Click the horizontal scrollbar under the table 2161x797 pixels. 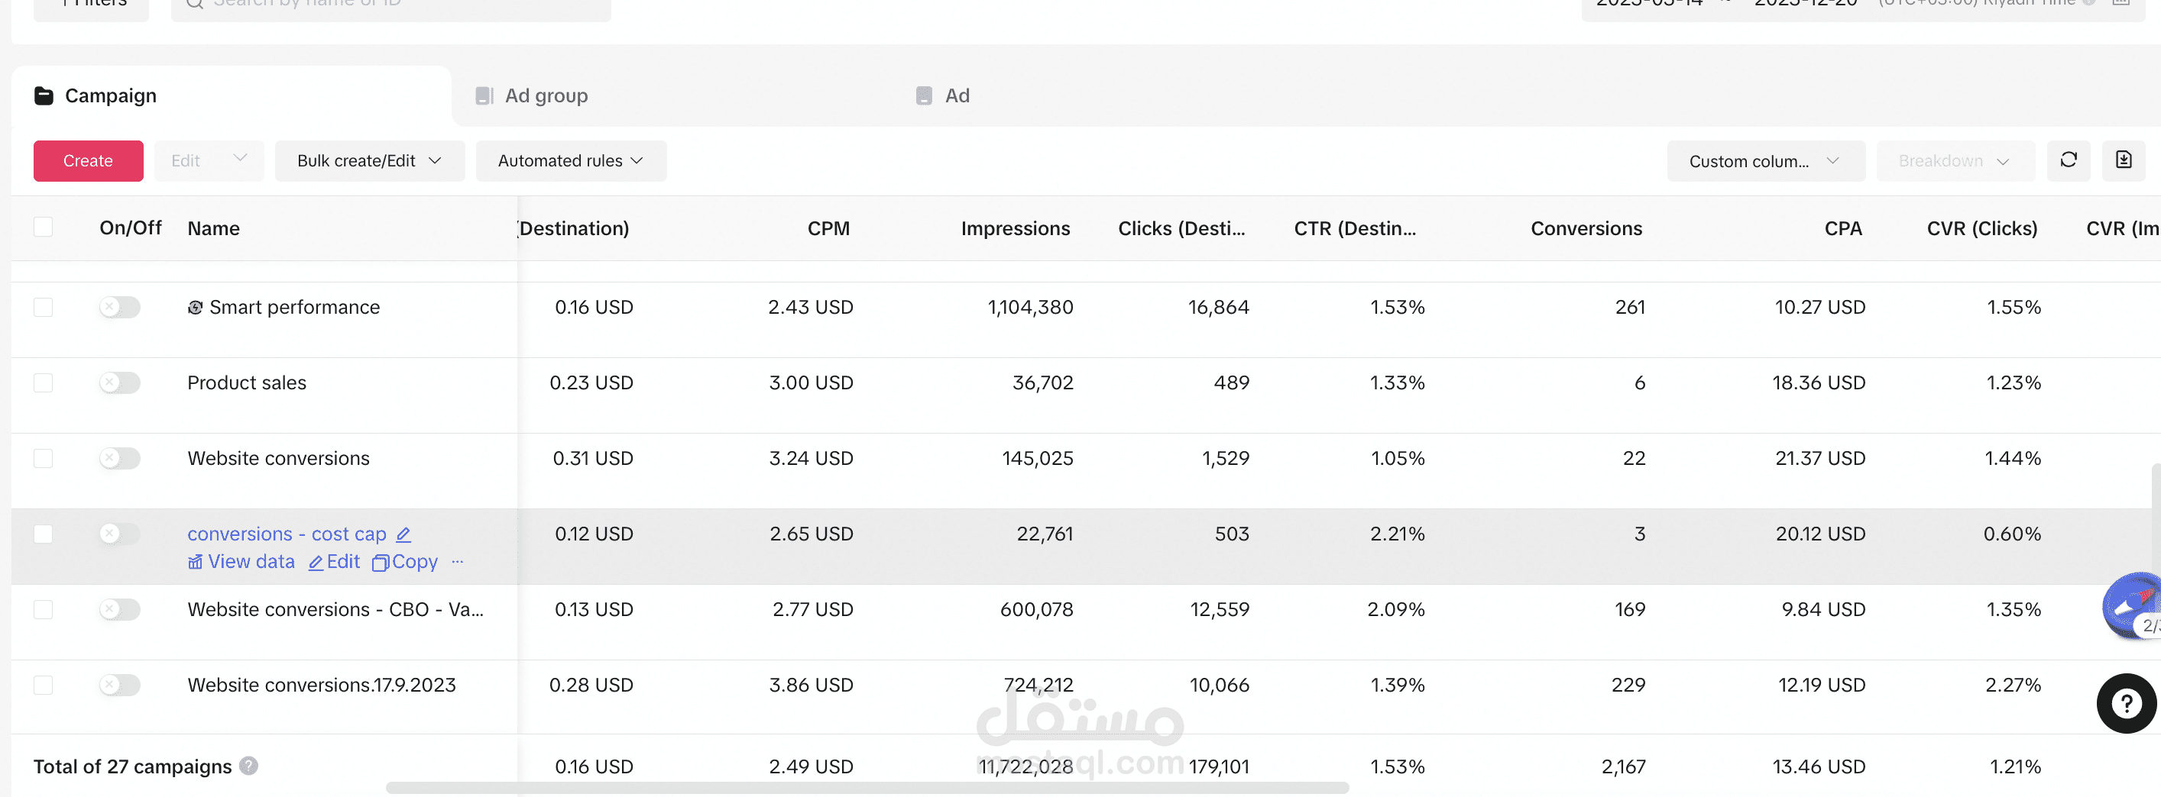[x=867, y=788]
